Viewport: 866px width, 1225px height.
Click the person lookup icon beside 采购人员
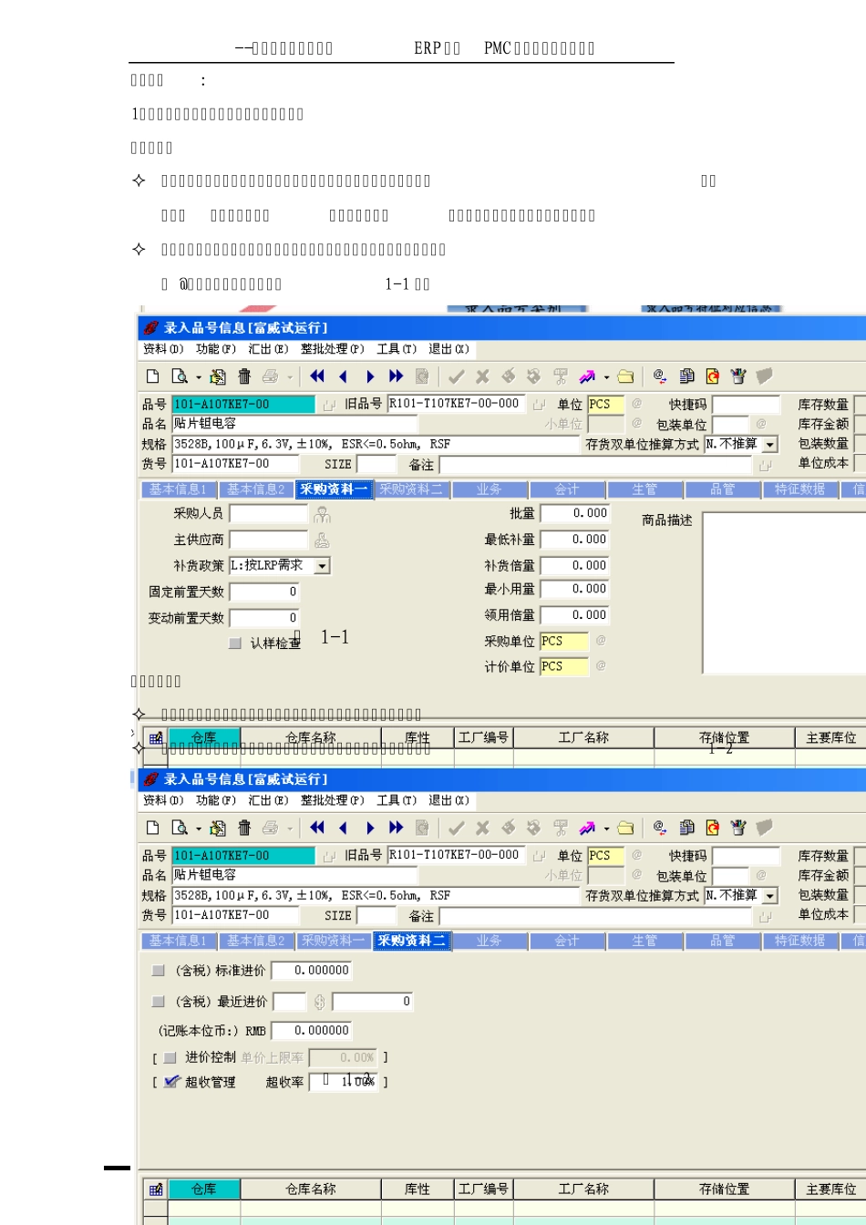(322, 514)
